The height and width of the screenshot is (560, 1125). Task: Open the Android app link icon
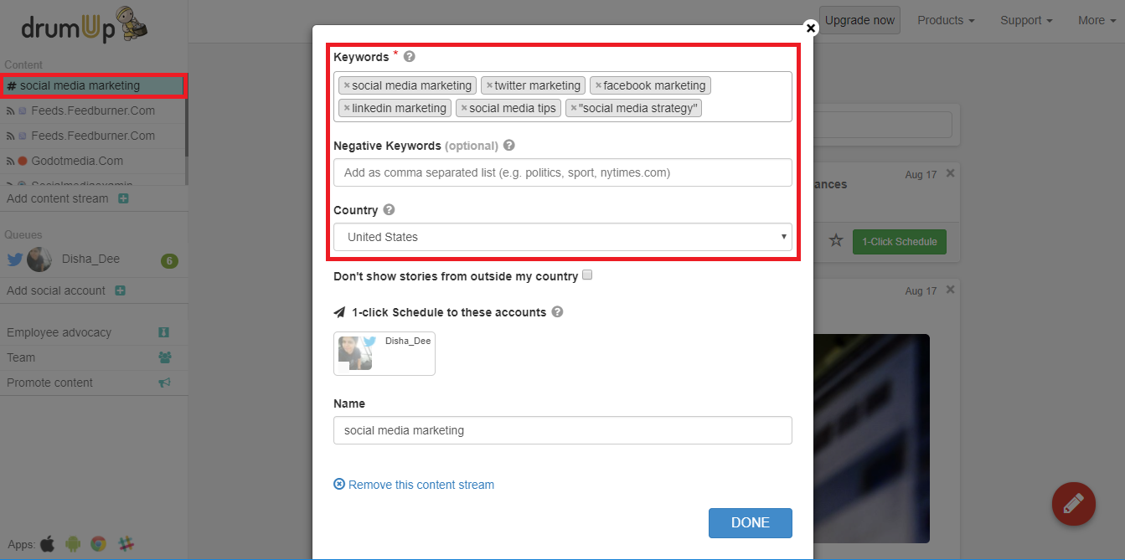point(72,543)
